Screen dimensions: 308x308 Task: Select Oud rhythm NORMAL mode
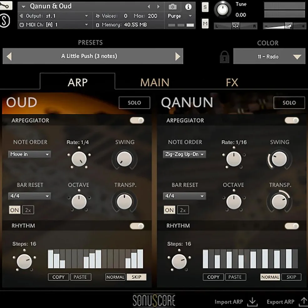click(x=115, y=277)
